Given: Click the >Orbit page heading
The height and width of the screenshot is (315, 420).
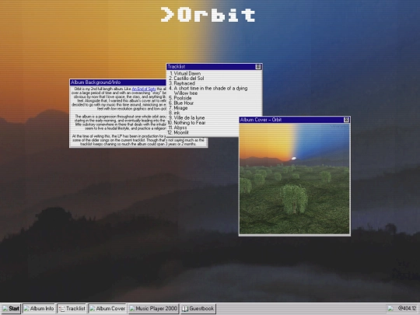Looking at the screenshot, I should coord(208,15).
